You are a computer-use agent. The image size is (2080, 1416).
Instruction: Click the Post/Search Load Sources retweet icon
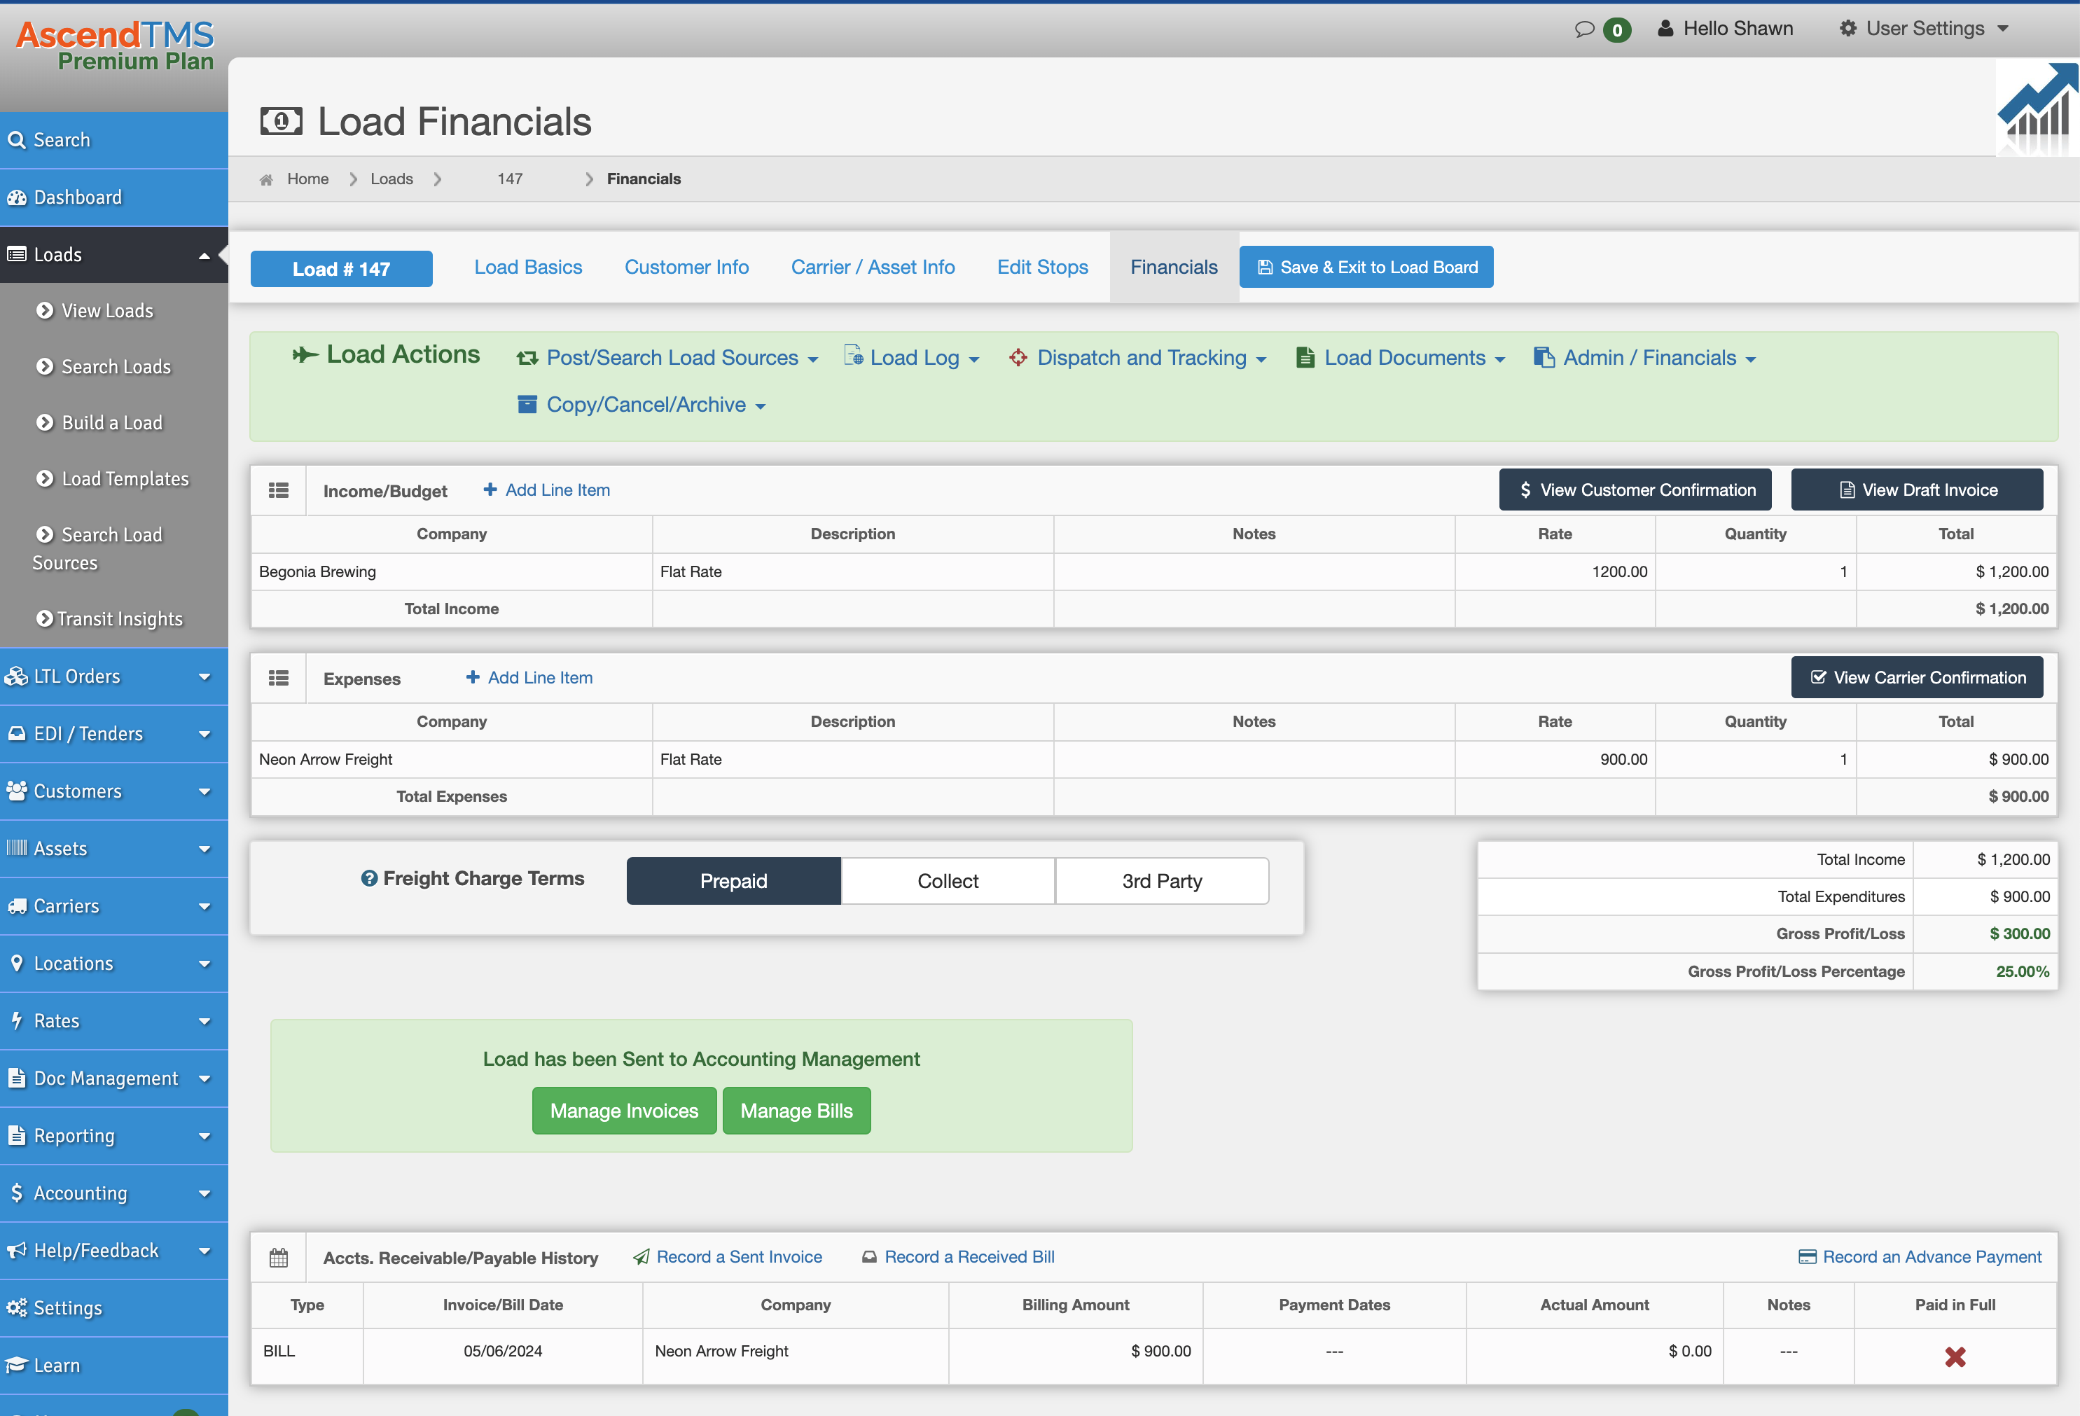pyautogui.click(x=527, y=358)
